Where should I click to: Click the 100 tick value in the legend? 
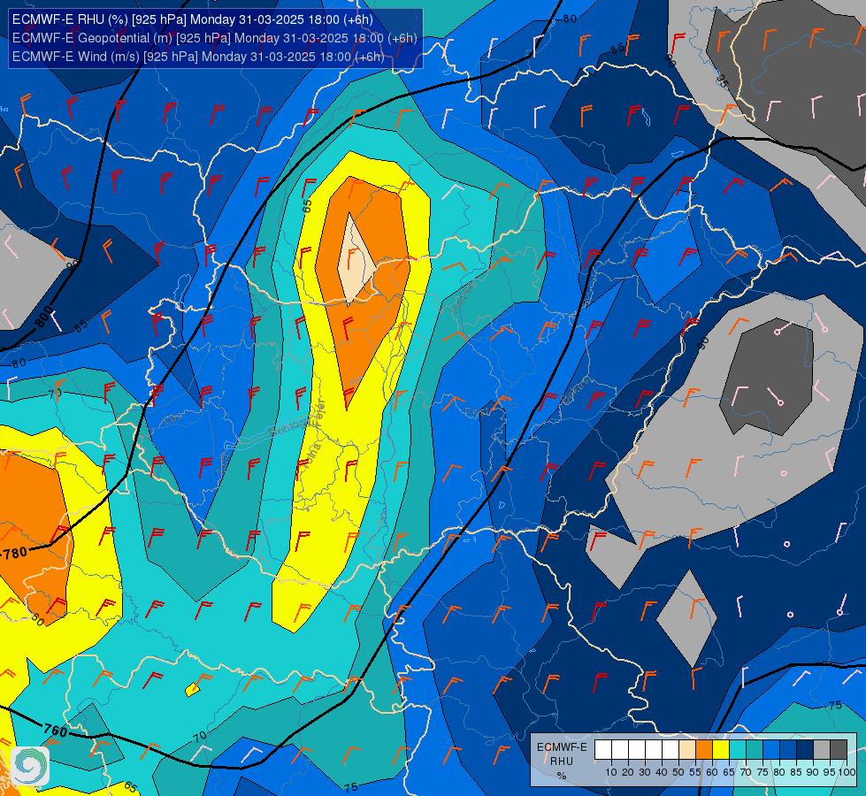pos(847,772)
